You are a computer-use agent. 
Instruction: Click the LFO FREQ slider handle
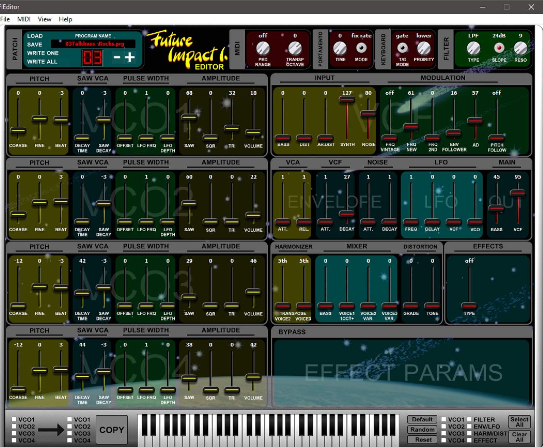(x=411, y=222)
